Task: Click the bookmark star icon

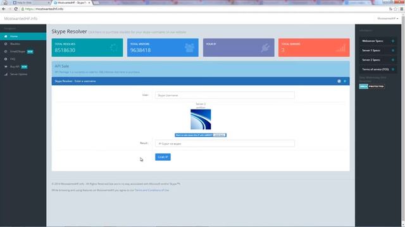Action: coord(396,9)
